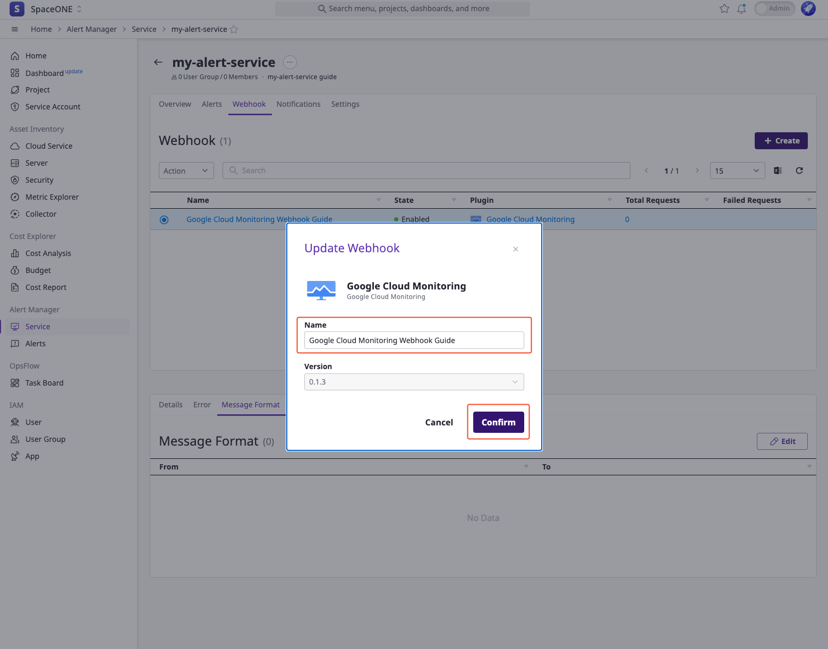Viewport: 828px width, 649px height.
Task: Switch to the Settings tab
Action: tap(345, 104)
